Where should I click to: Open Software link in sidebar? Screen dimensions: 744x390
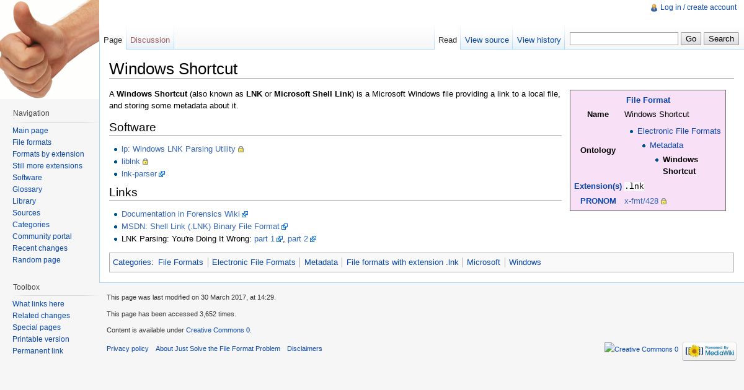[27, 178]
